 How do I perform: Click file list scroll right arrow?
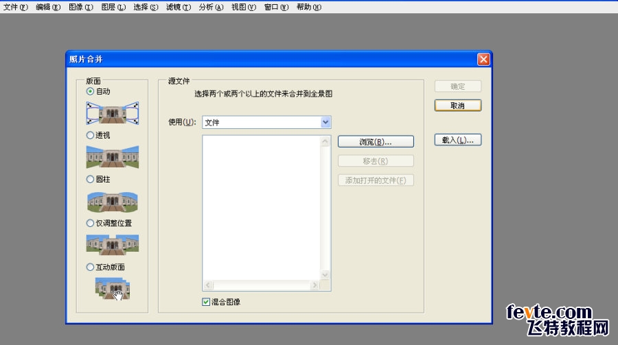pyautogui.click(x=314, y=285)
